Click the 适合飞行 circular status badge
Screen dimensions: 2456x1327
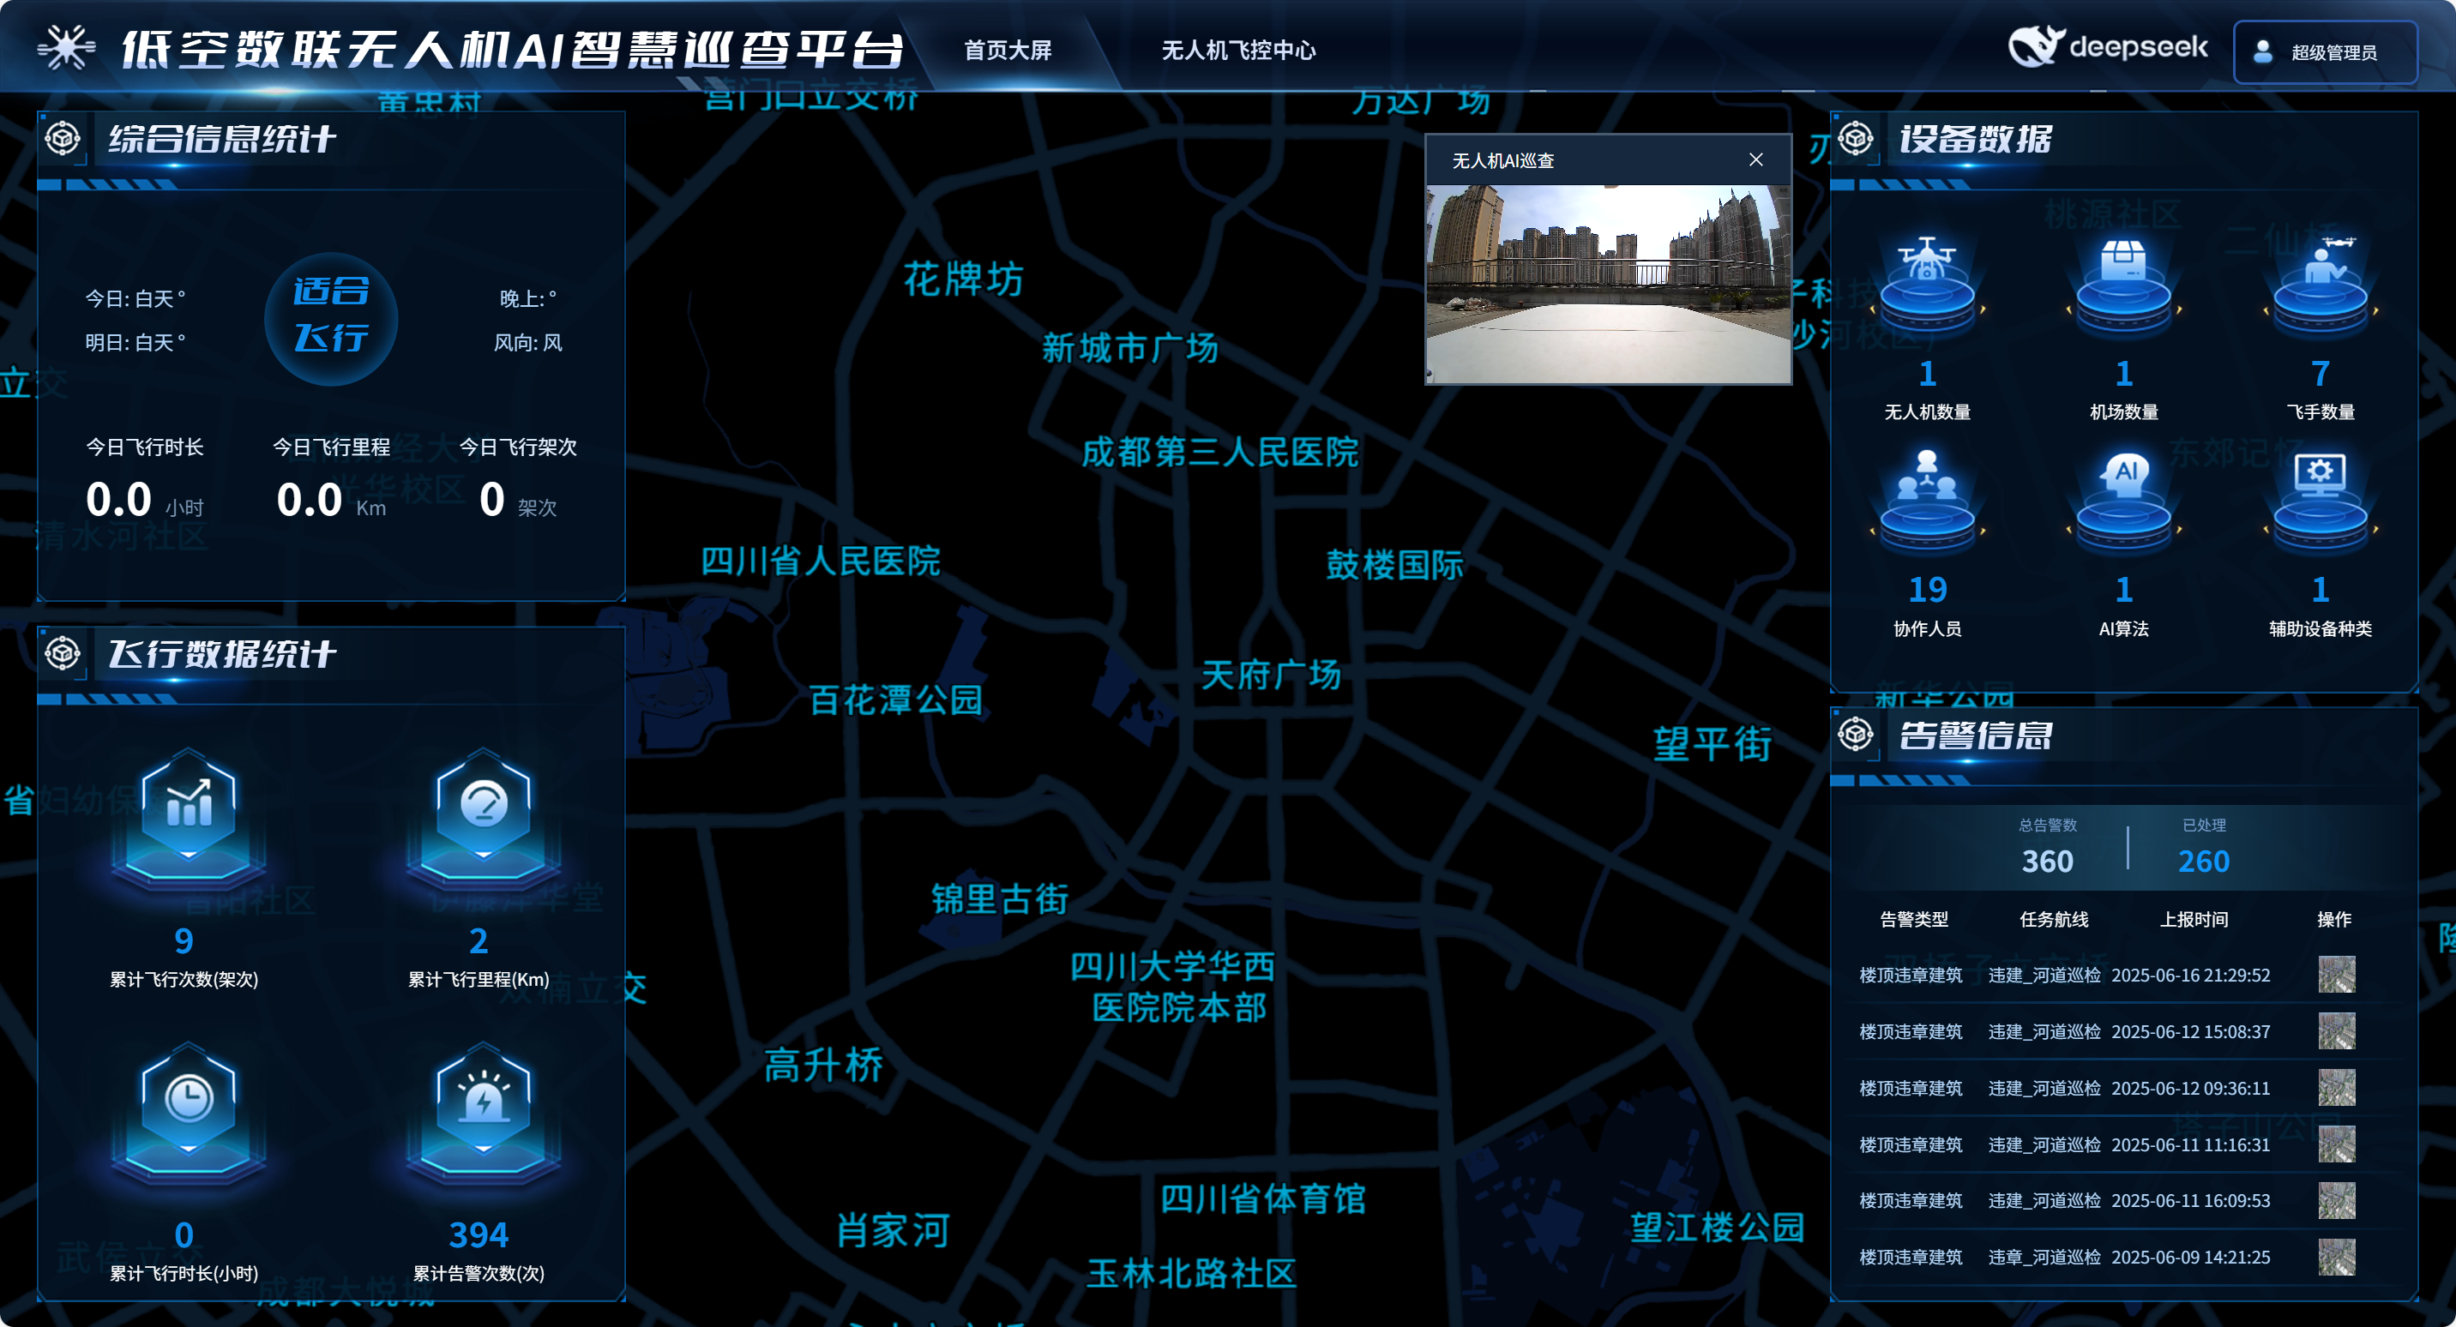[331, 318]
